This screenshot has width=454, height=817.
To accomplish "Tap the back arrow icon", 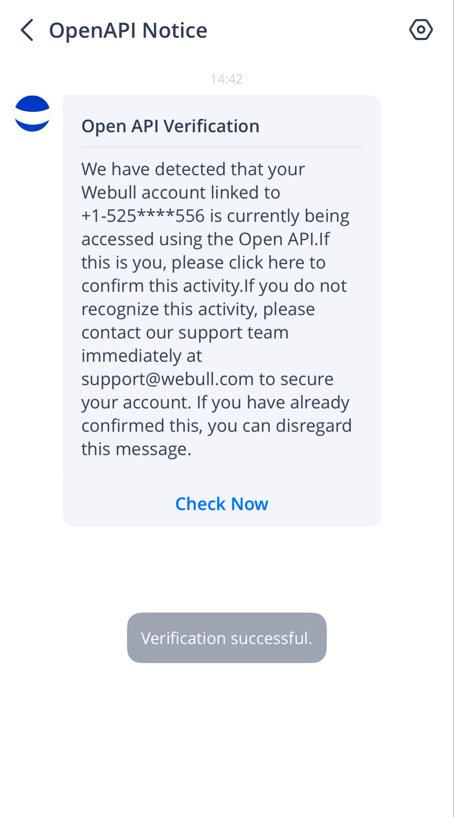I will click(x=27, y=30).
